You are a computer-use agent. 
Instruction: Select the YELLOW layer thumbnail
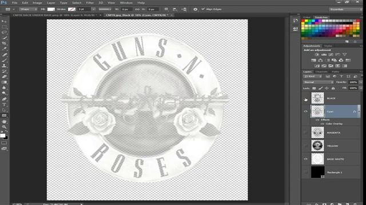318,146
